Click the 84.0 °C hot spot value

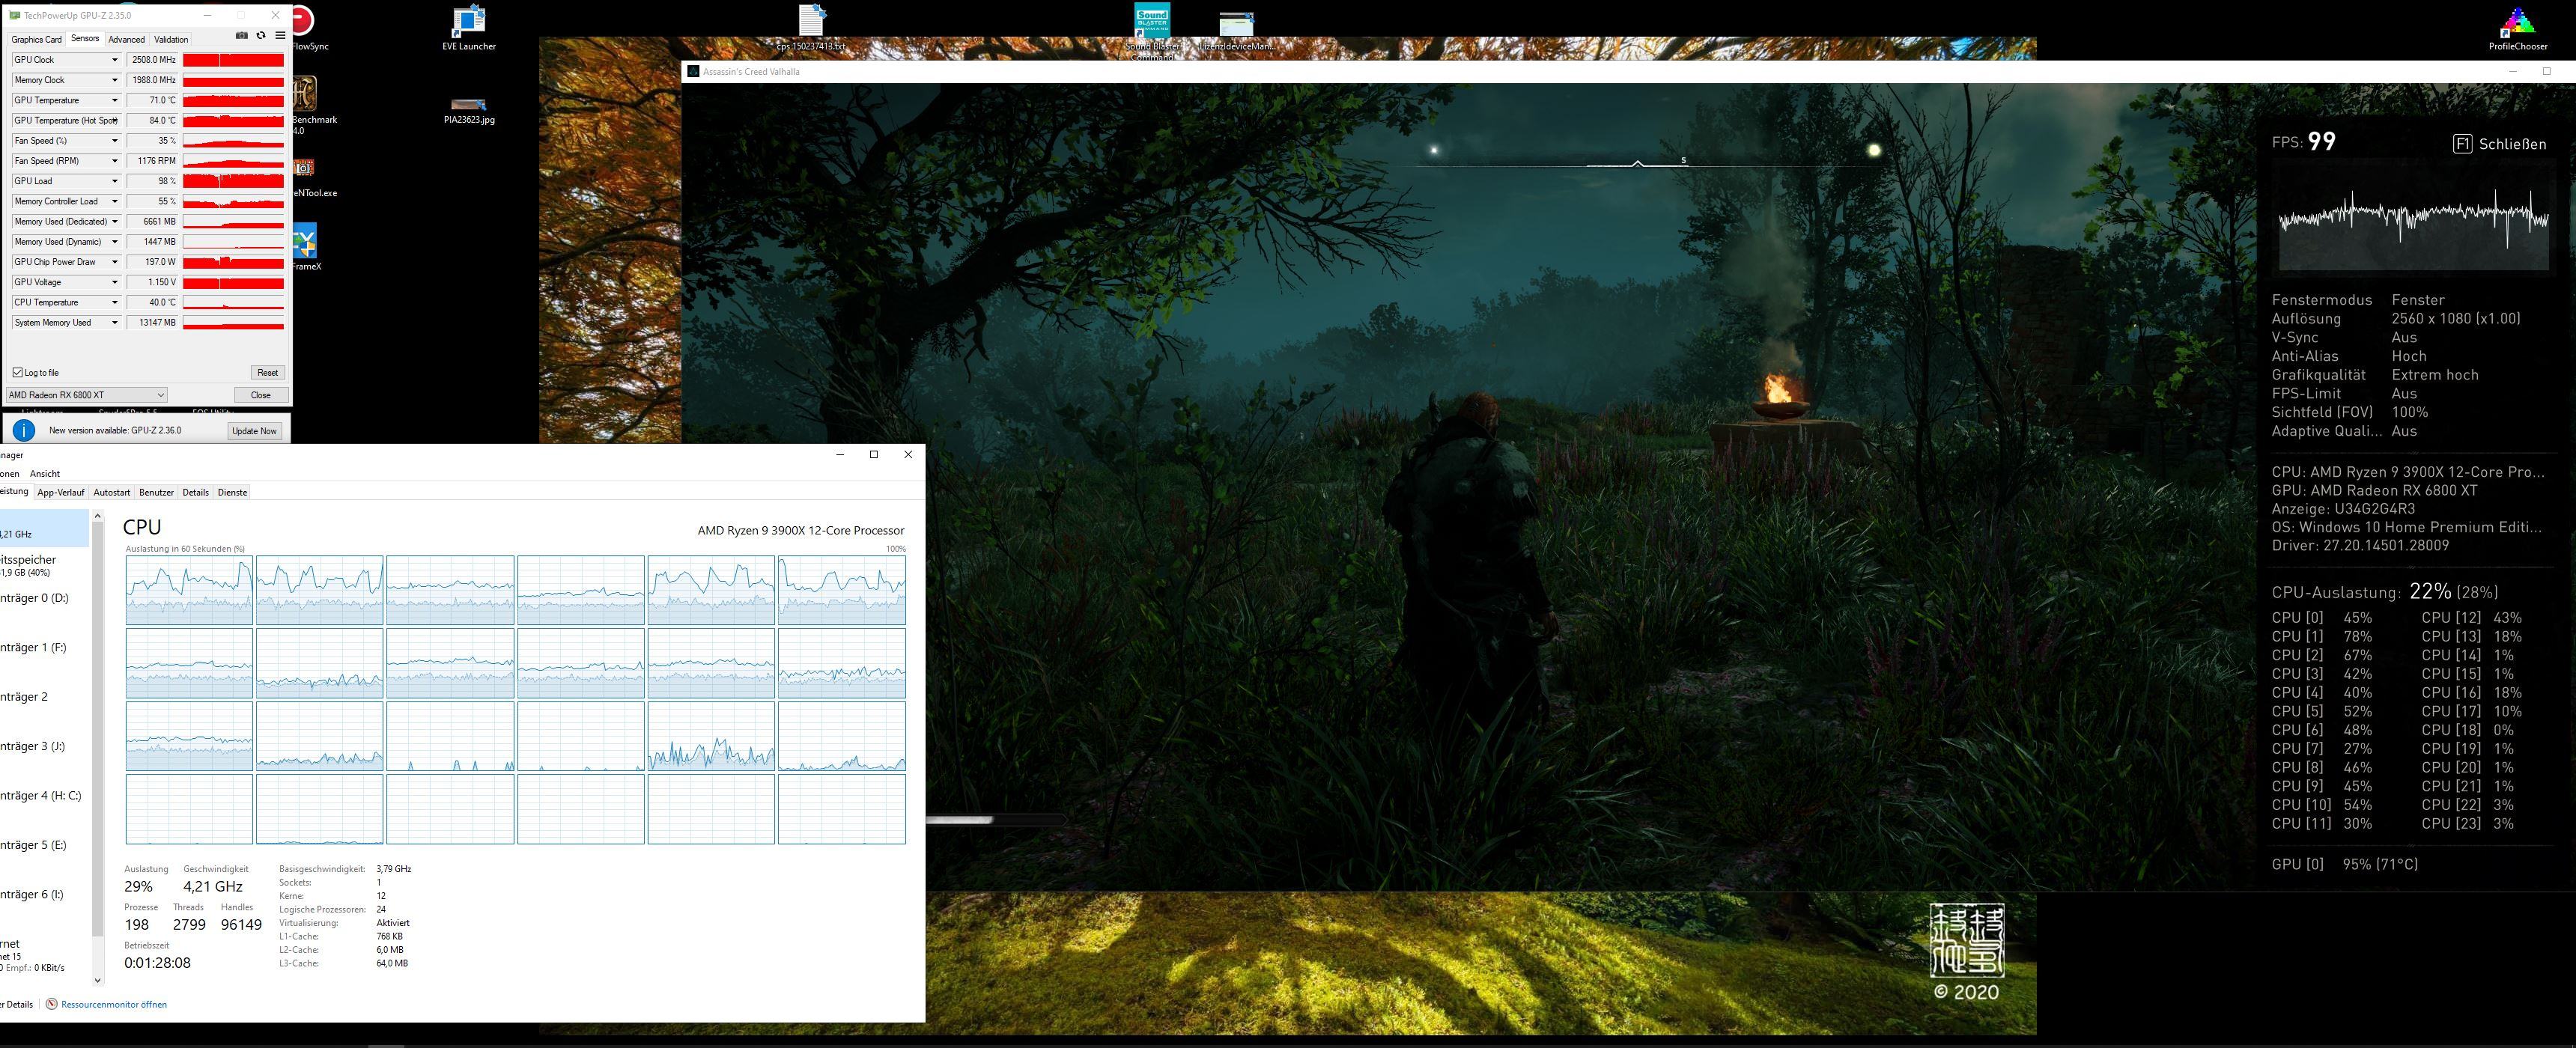click(153, 120)
